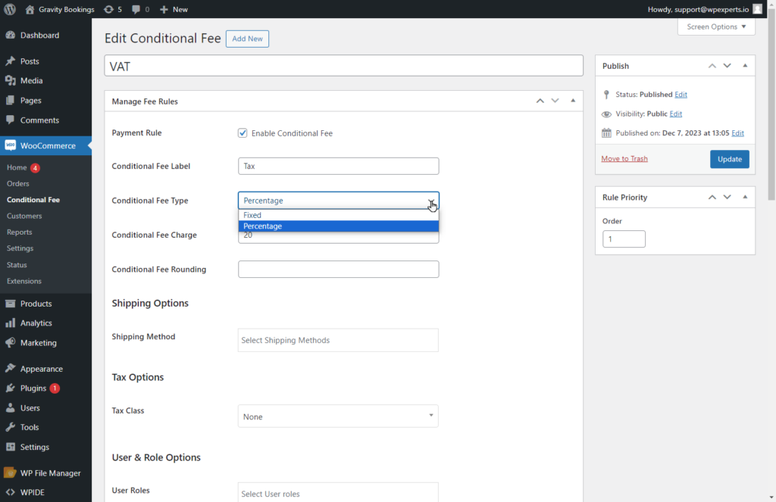Select the Fixed option in dropdown
This screenshot has height=502, width=776.
pos(339,215)
